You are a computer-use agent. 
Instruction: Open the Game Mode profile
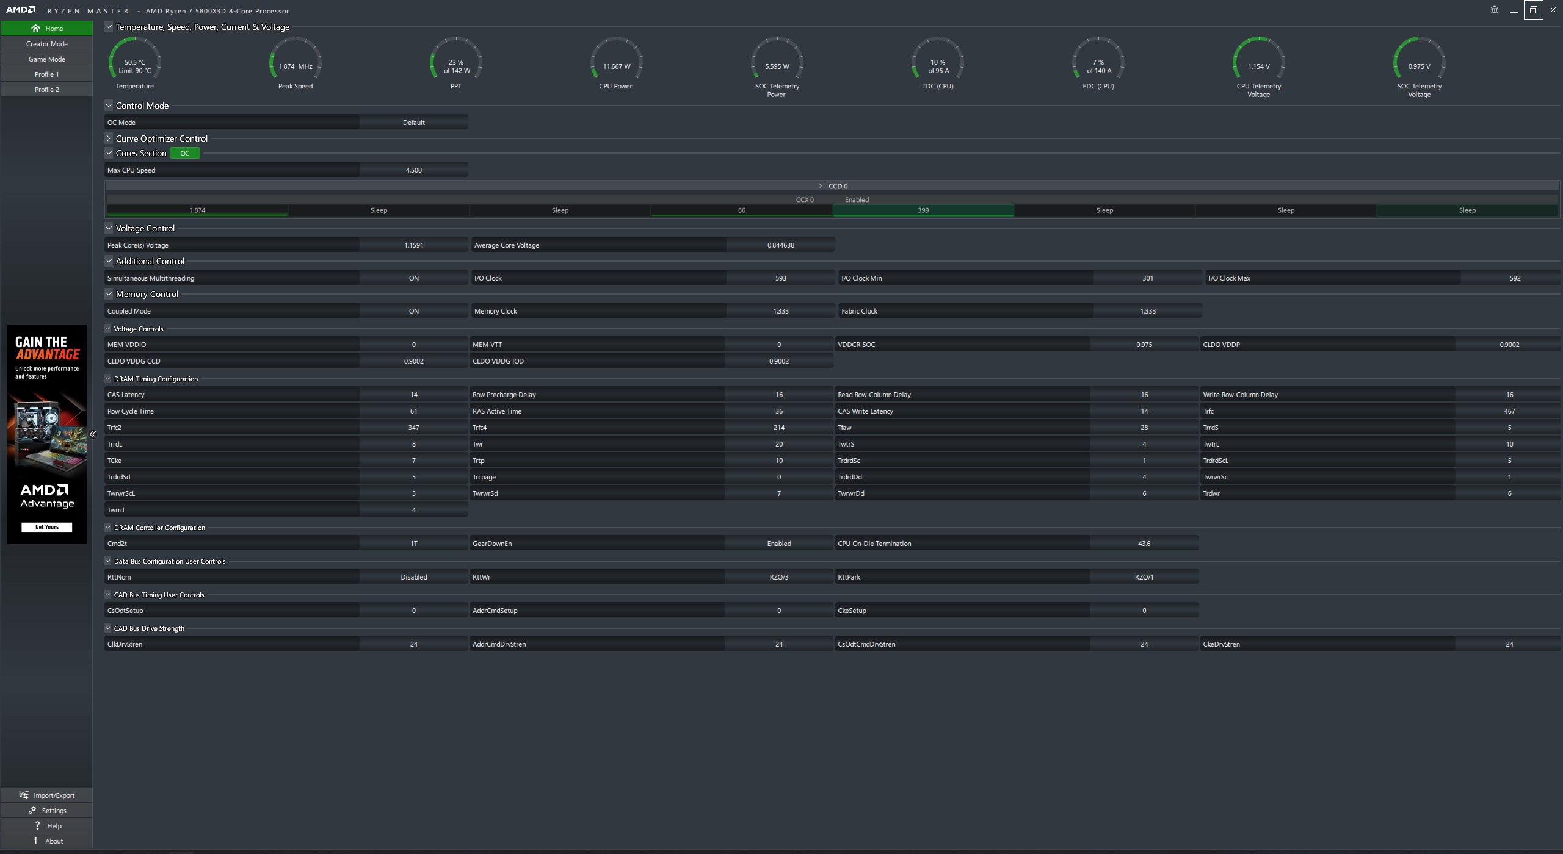pos(46,59)
